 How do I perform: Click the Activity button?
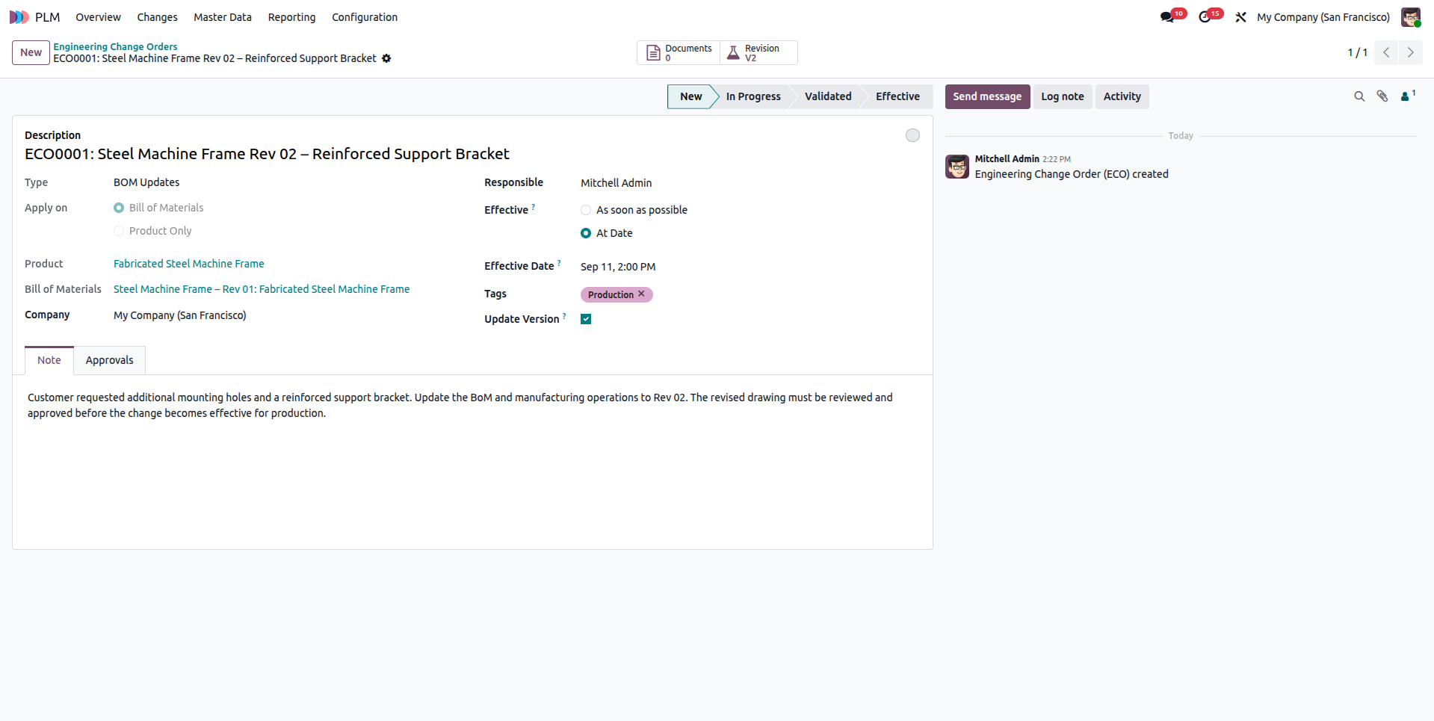click(x=1122, y=96)
